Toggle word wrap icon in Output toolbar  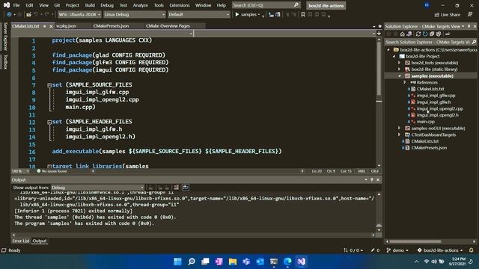pos(186,188)
